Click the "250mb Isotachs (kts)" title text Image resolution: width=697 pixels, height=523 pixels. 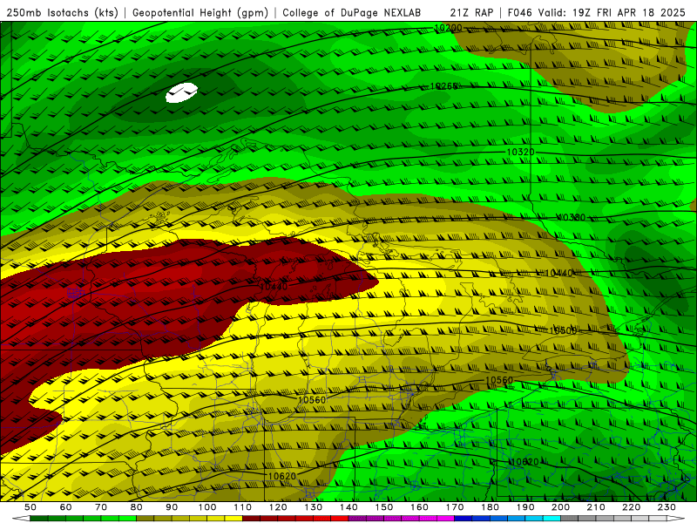pos(62,12)
